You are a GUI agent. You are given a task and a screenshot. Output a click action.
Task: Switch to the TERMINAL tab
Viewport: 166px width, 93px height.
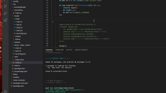pos(49,50)
